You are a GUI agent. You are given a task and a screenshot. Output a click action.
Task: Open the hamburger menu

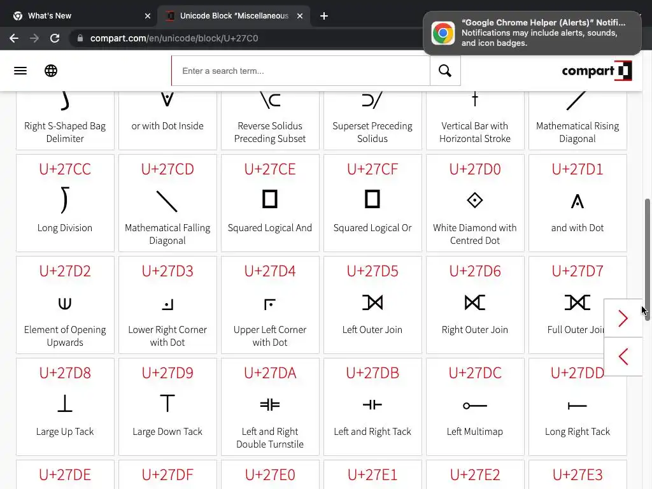point(20,71)
